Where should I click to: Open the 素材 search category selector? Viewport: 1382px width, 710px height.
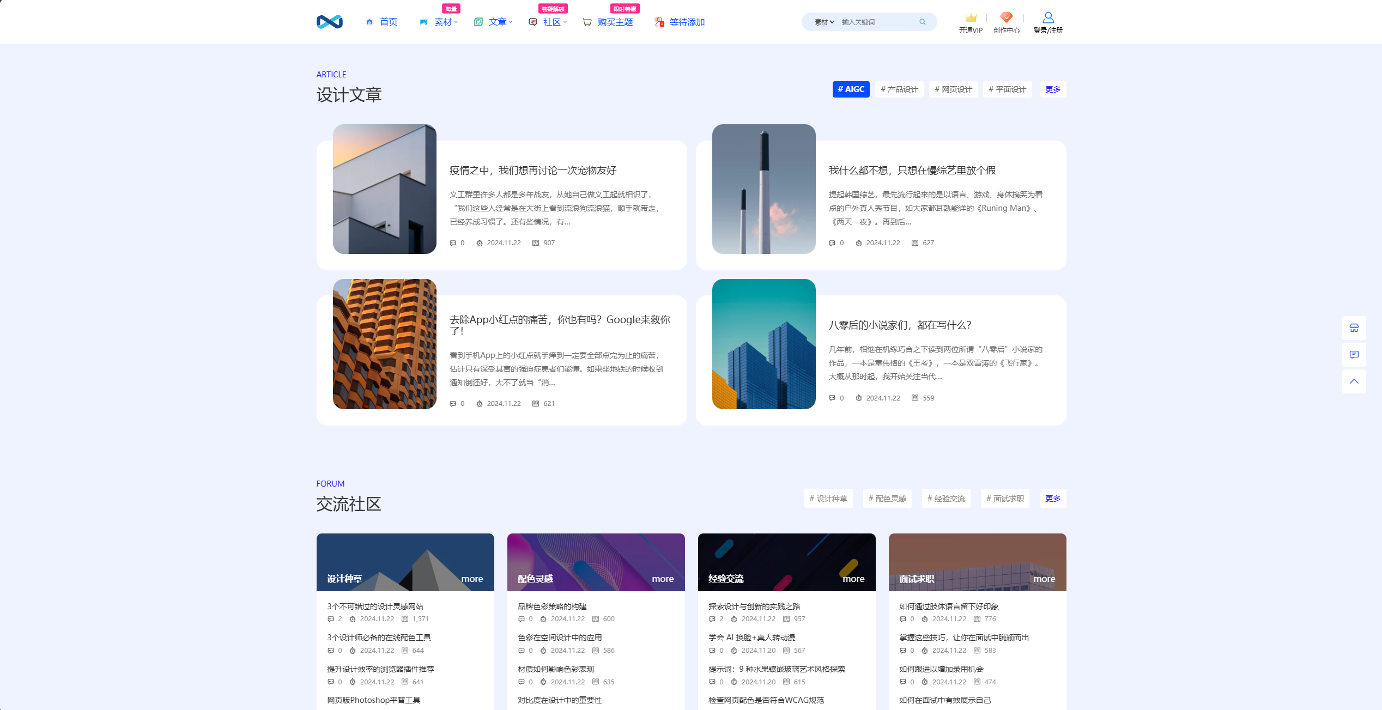(x=825, y=22)
